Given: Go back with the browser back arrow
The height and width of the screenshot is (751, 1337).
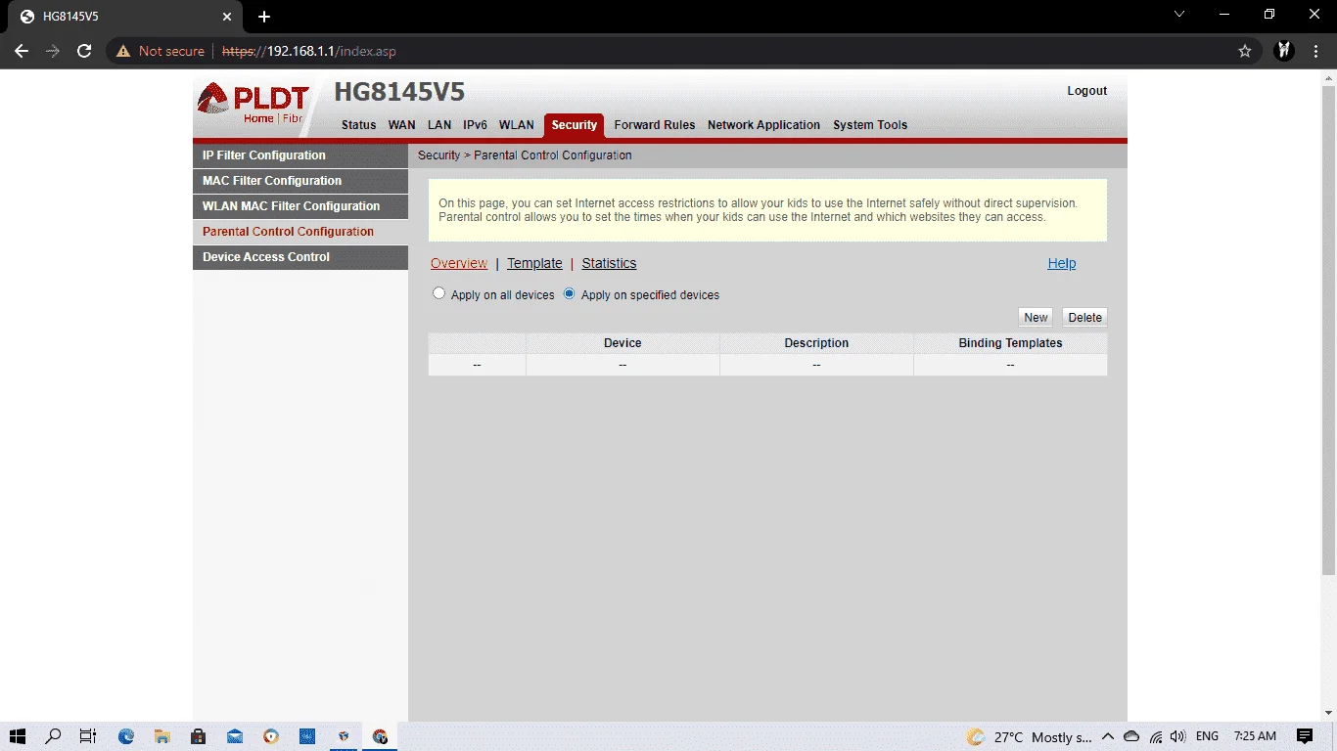Looking at the screenshot, I should (x=22, y=51).
